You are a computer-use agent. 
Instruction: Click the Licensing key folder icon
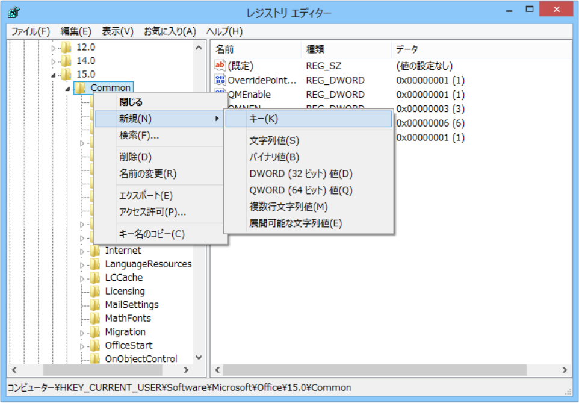95,291
